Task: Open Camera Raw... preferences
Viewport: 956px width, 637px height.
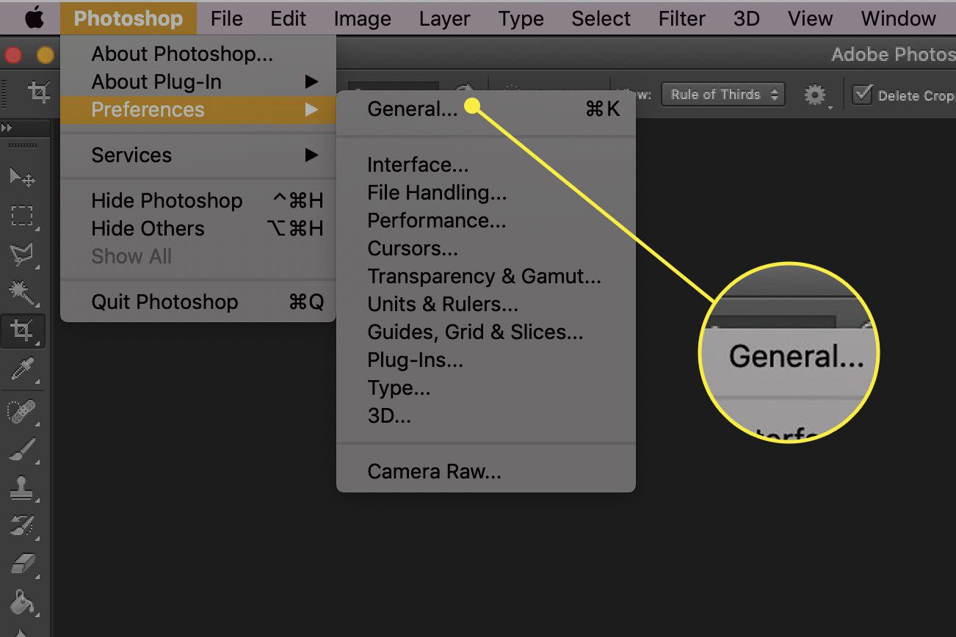Action: pyautogui.click(x=485, y=471)
